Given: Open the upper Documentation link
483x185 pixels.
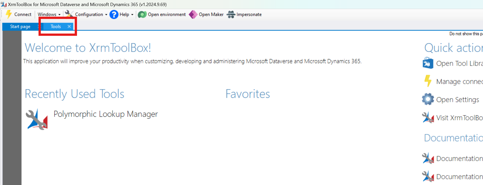Looking at the screenshot, I should tap(459, 159).
